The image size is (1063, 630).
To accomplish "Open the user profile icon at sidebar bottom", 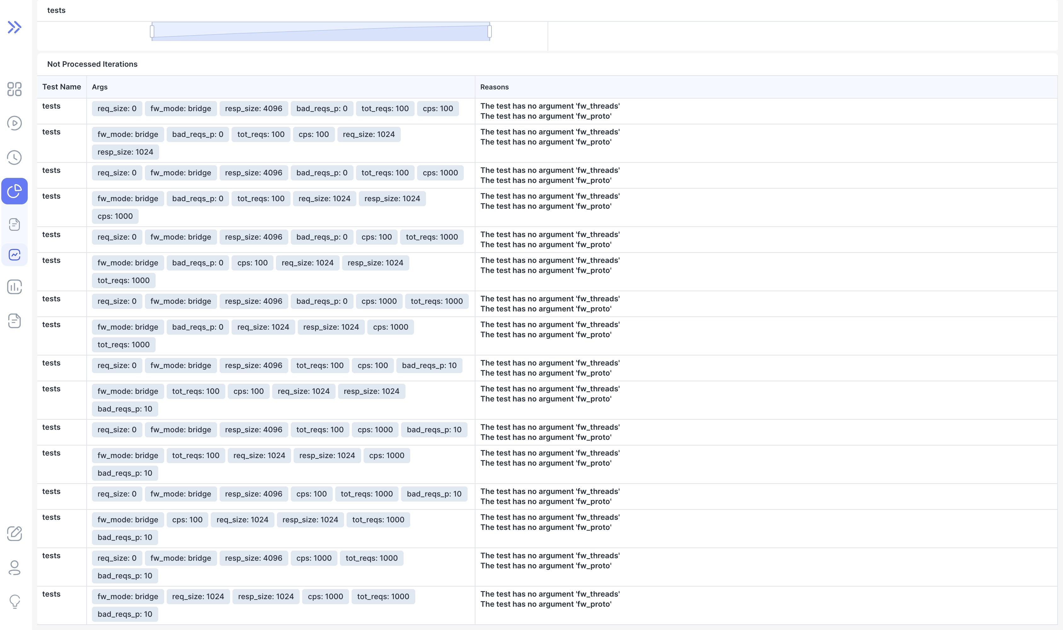I will tap(14, 568).
